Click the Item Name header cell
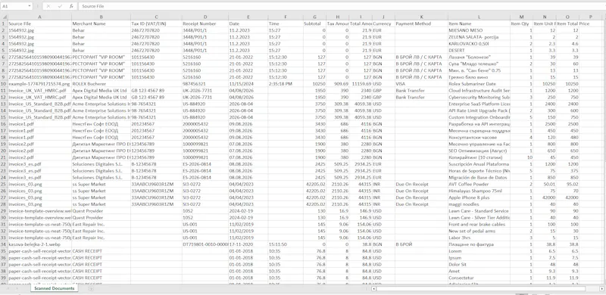This screenshot has height=295, width=606. 479,23
